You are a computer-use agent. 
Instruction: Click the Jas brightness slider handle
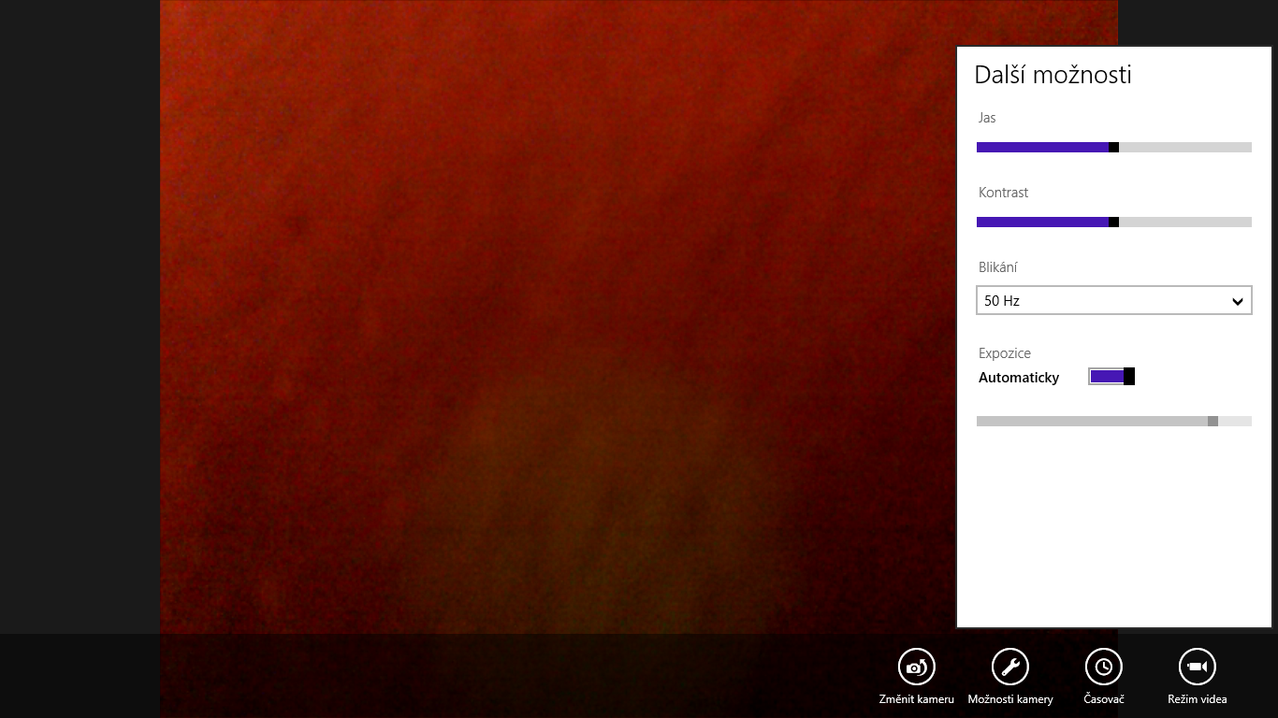tap(1113, 147)
